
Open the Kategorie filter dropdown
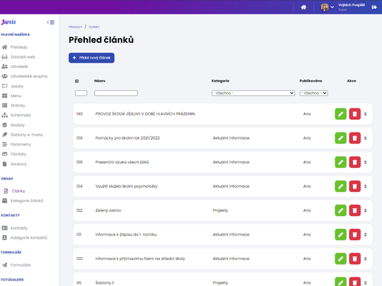[253, 93]
